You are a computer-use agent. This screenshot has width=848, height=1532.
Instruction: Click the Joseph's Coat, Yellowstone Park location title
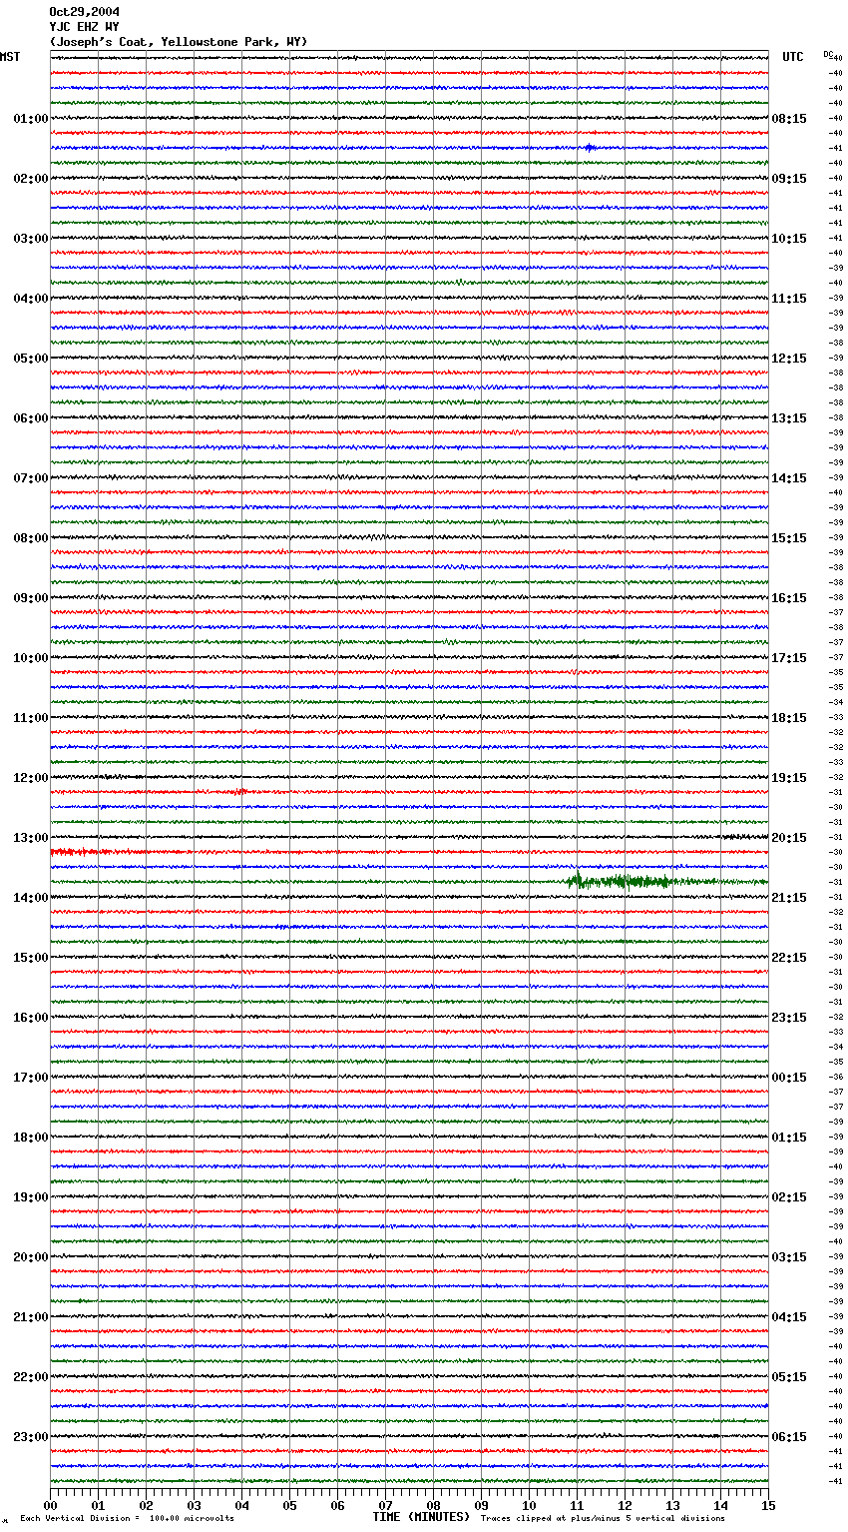pyautogui.click(x=179, y=42)
